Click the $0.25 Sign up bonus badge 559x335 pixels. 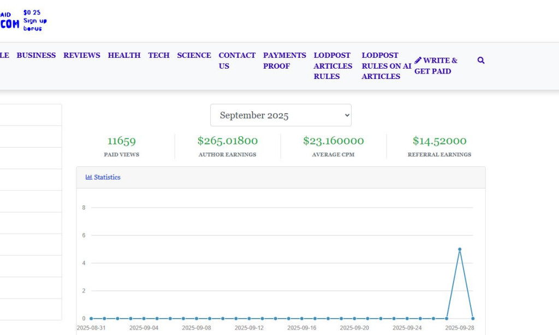[x=35, y=19]
